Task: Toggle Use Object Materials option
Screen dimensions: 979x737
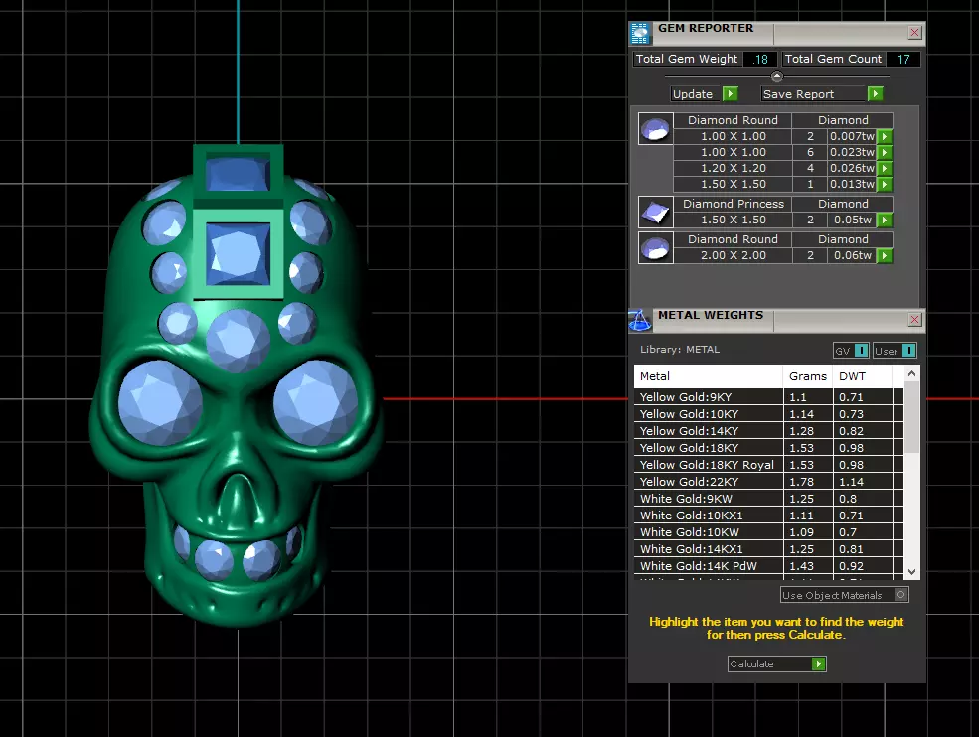Action: tap(900, 595)
